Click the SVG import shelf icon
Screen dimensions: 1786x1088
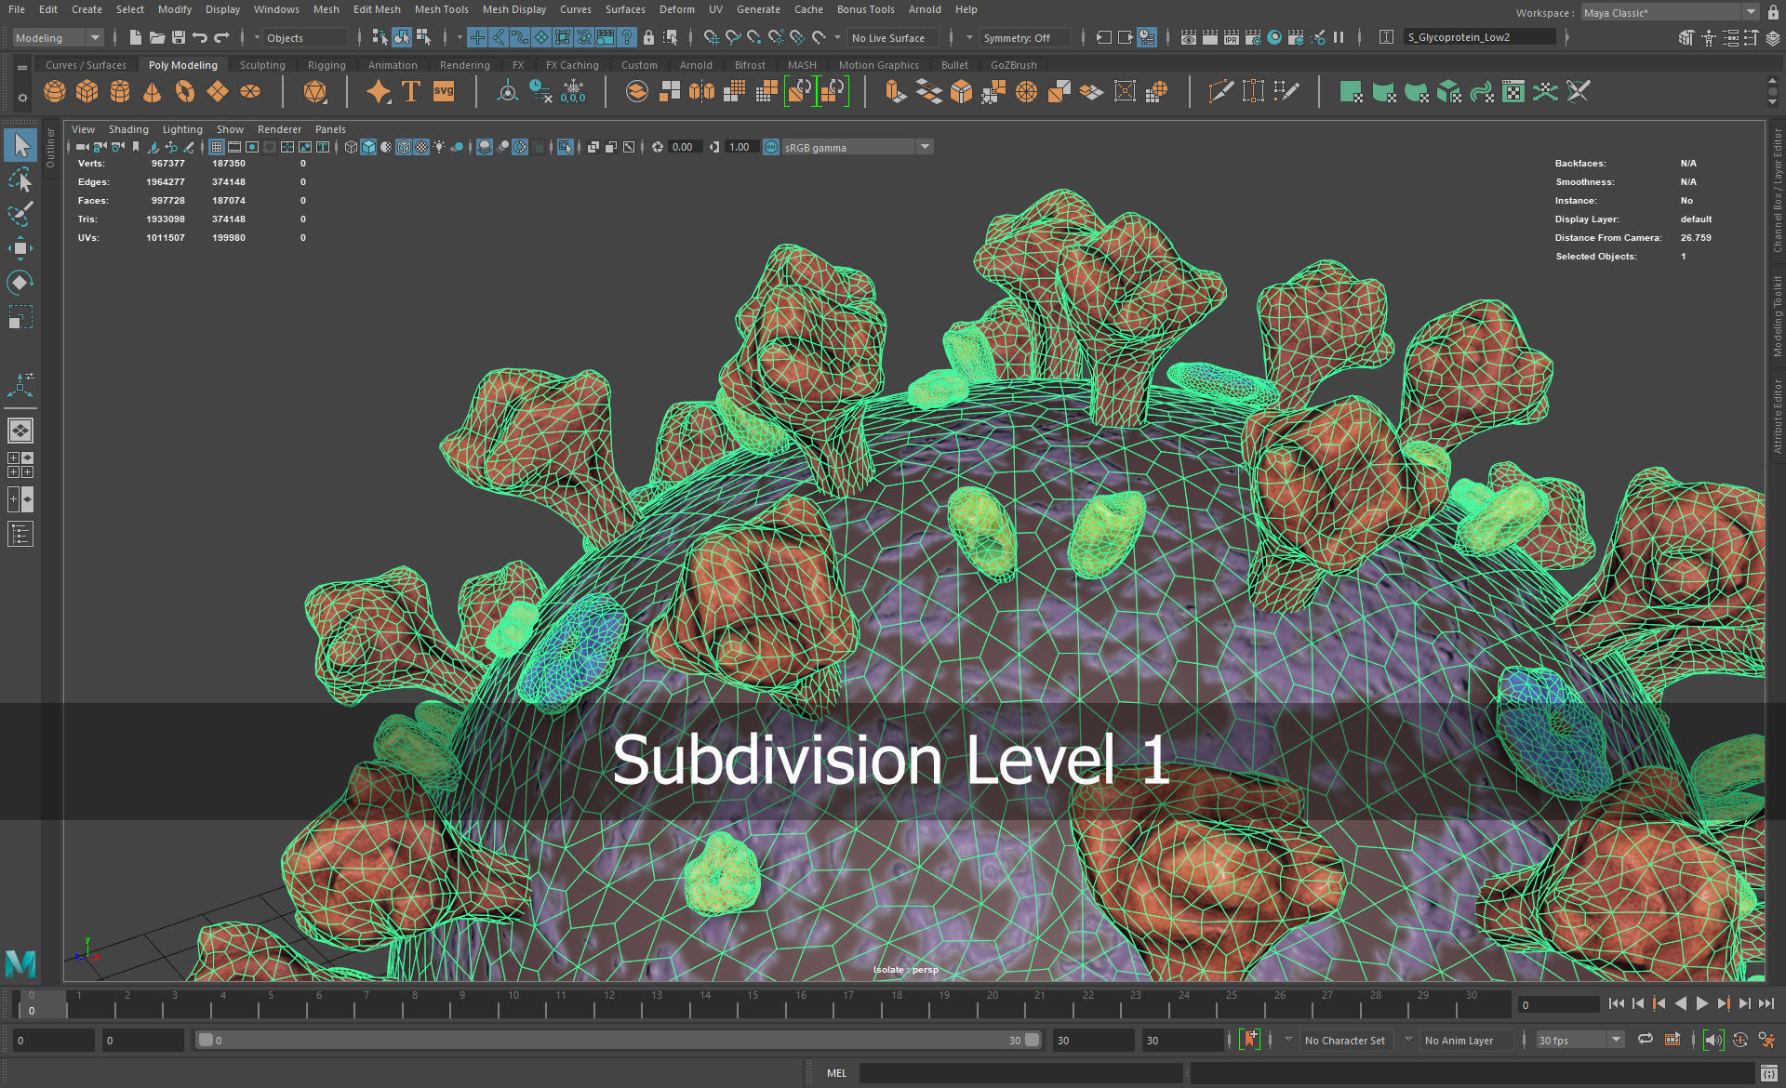tap(444, 91)
